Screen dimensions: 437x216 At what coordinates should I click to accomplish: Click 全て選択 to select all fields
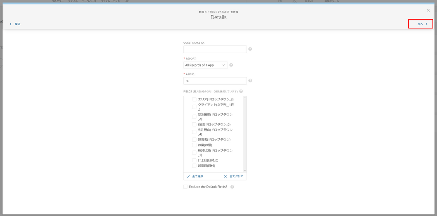[x=195, y=176]
